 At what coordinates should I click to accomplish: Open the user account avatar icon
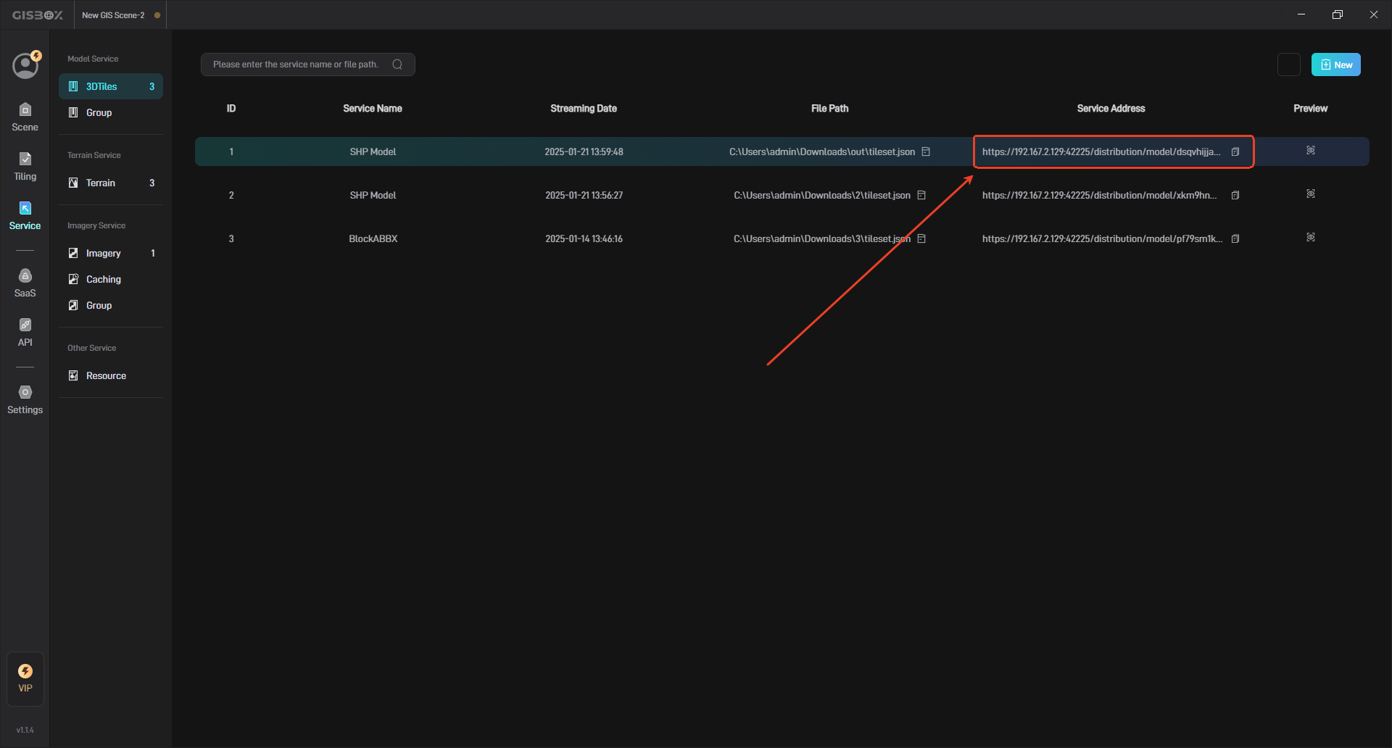(x=25, y=65)
